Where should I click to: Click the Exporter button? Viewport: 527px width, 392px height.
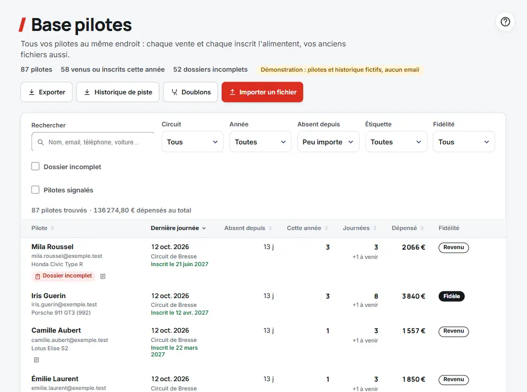pyautogui.click(x=47, y=92)
